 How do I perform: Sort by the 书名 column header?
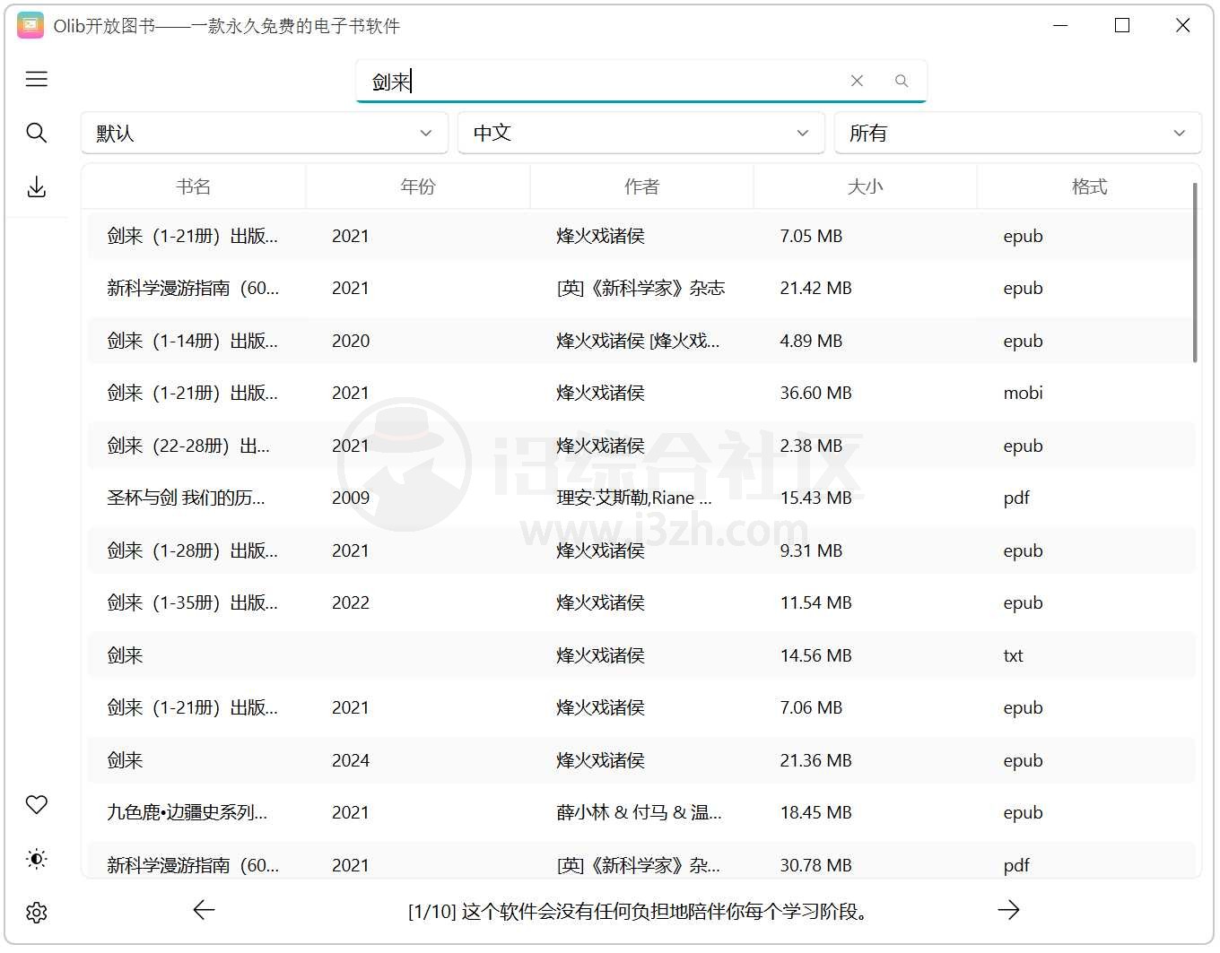[194, 186]
